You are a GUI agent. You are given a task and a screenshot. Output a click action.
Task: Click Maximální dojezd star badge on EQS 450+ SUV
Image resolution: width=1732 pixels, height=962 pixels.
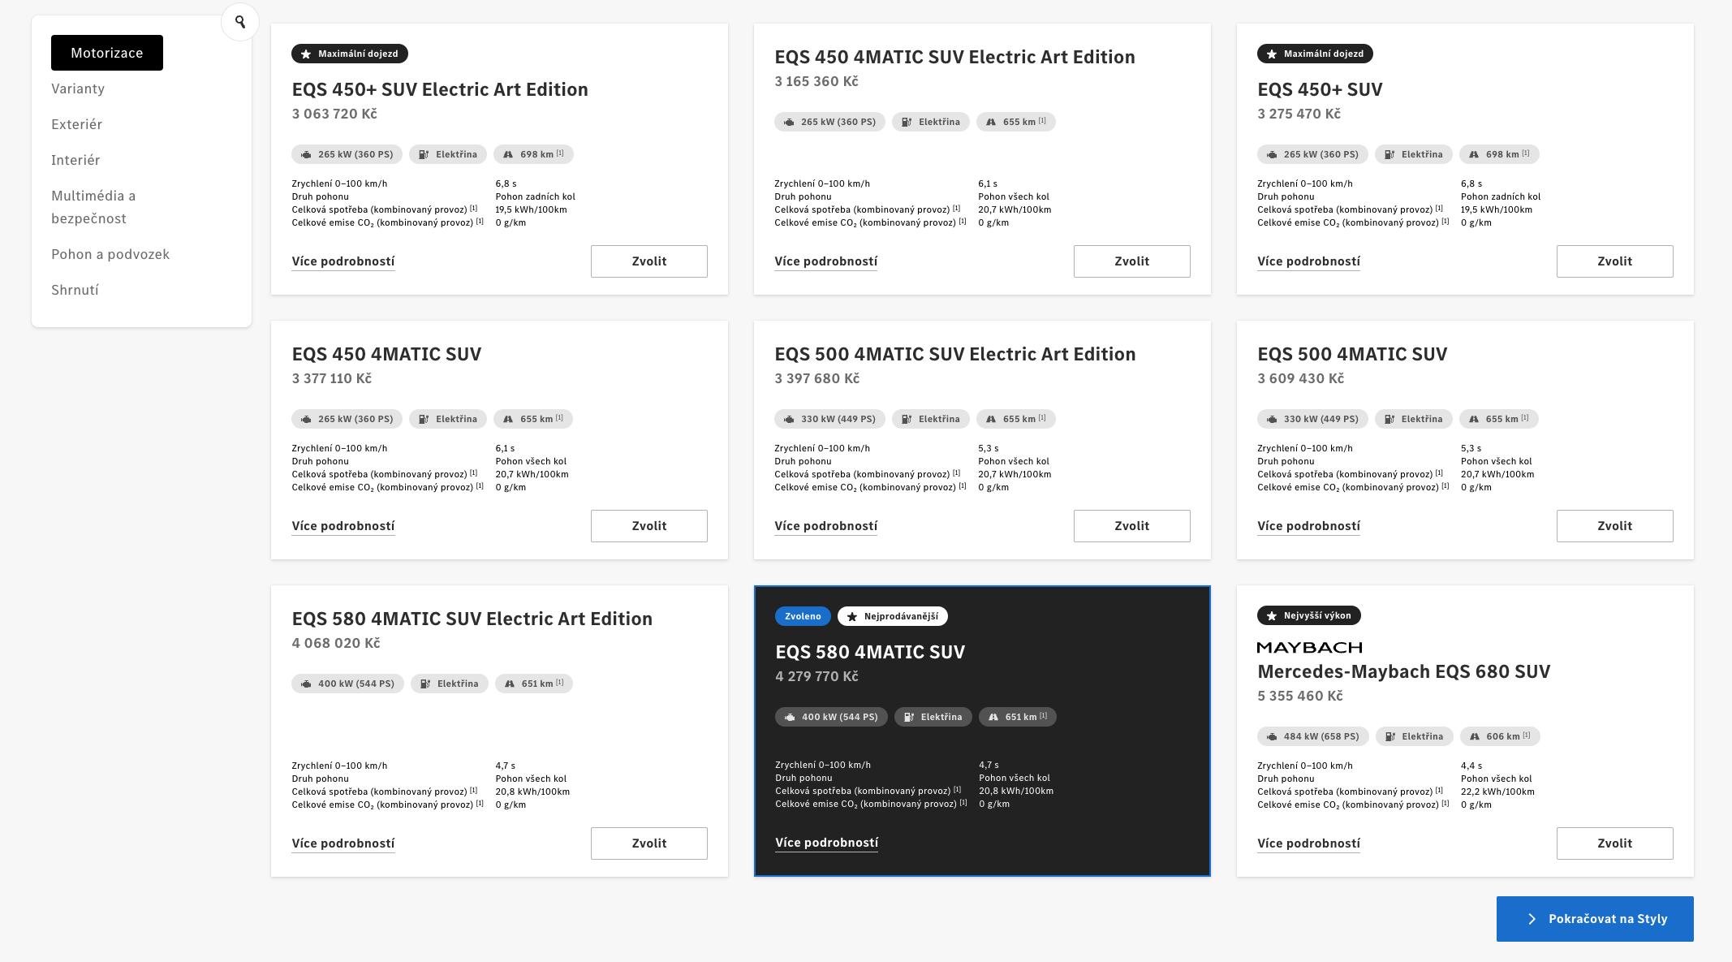[x=1315, y=54]
